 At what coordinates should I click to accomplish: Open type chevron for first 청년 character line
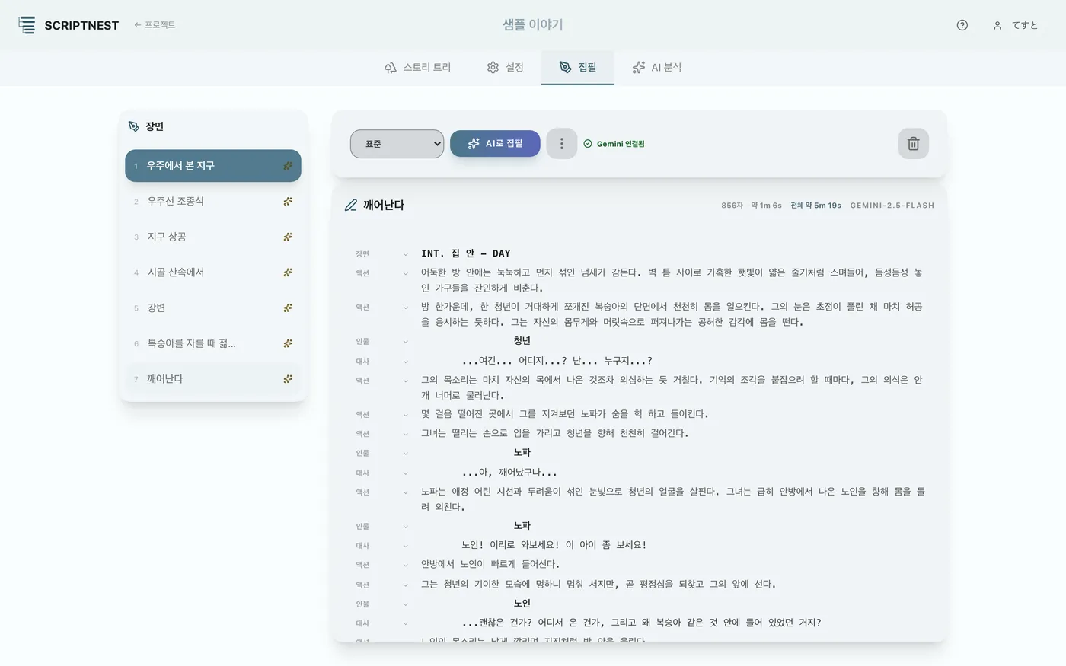[x=405, y=342]
